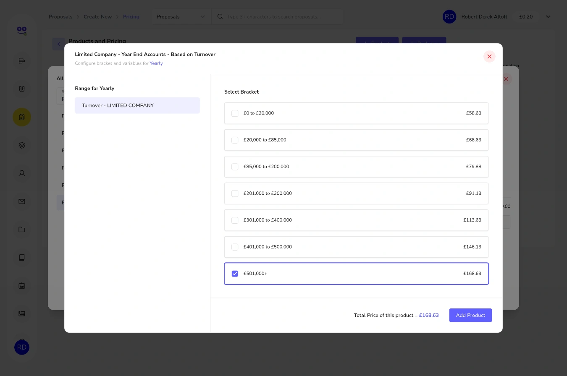Open the bar chart icon in the sidebar
This screenshot has height=376, width=567.
[x=22, y=61]
